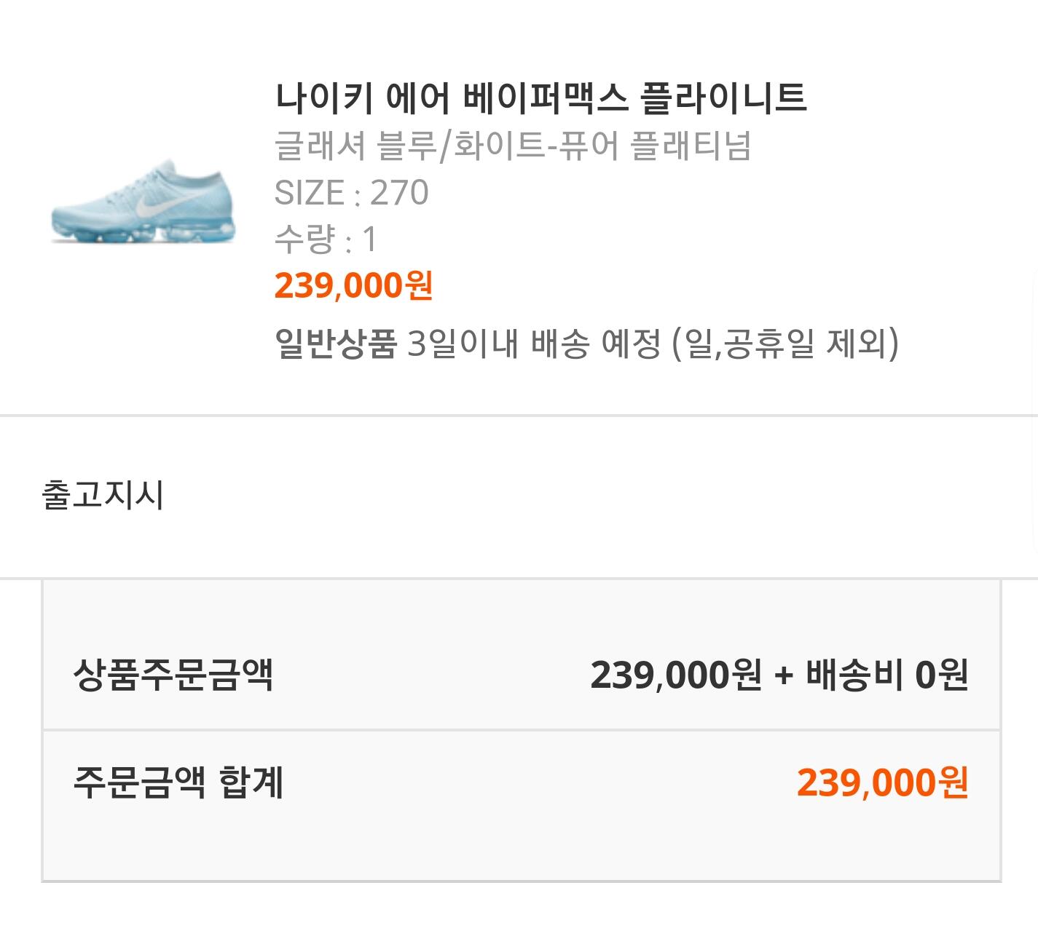Select the SIZE : 270 line
The image size is (1038, 936).
(351, 192)
